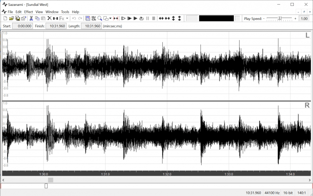Click the New file icon
The height and width of the screenshot is (196, 313).
click(5, 18)
